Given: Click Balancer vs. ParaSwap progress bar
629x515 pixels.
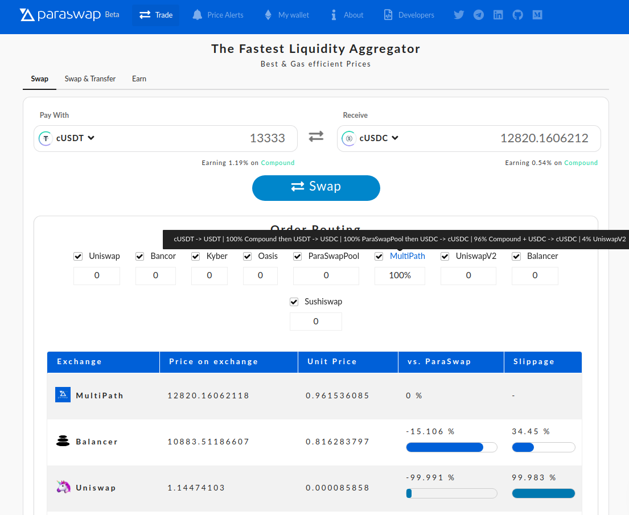Looking at the screenshot, I should [452, 447].
